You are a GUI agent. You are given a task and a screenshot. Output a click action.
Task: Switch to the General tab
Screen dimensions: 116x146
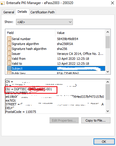click(9, 12)
